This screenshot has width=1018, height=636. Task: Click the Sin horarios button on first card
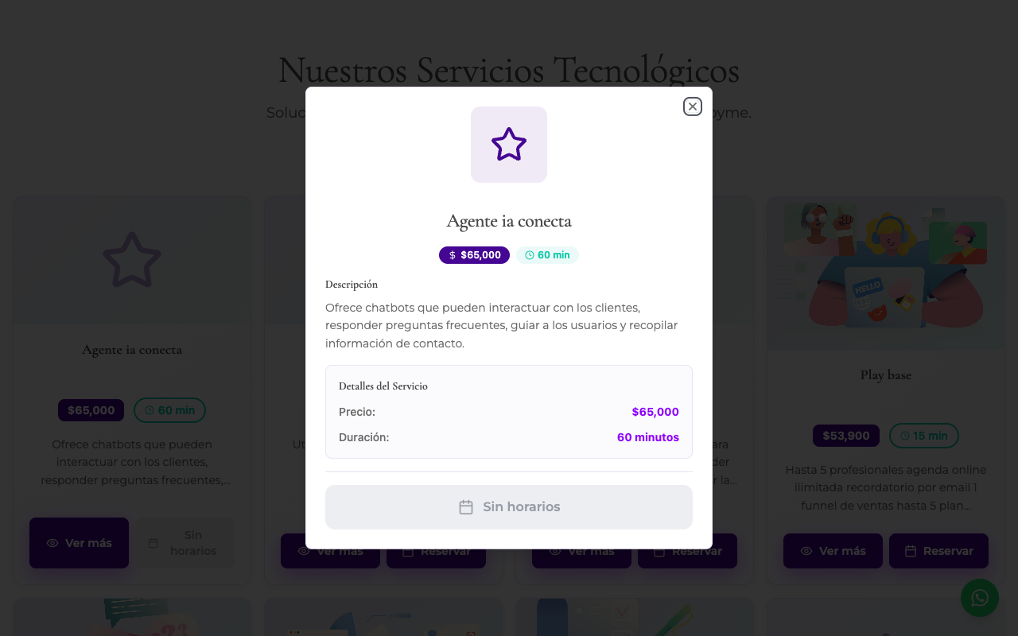point(185,543)
